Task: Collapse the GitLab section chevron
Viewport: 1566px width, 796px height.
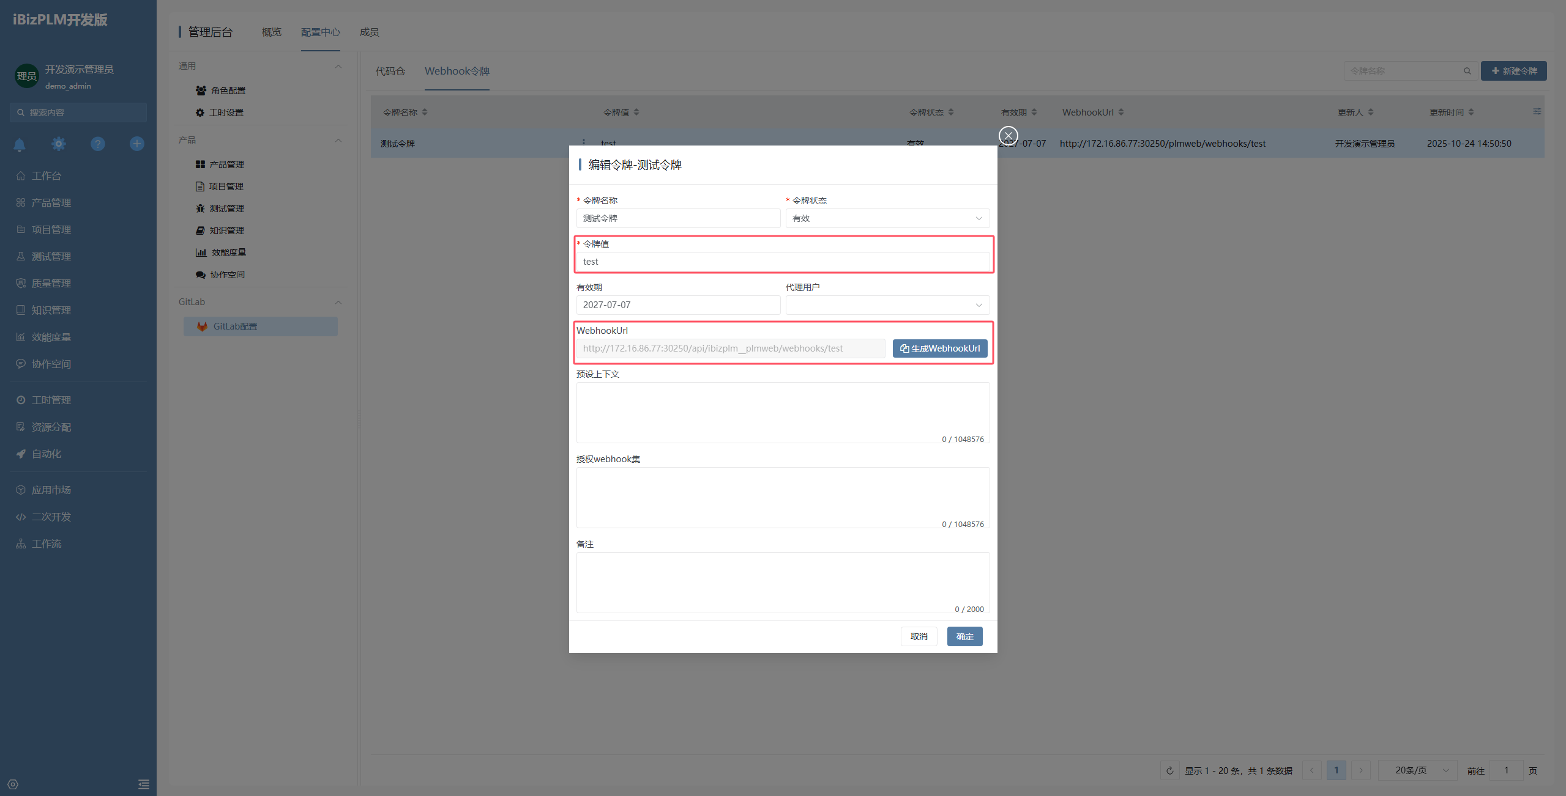Action: tap(338, 302)
